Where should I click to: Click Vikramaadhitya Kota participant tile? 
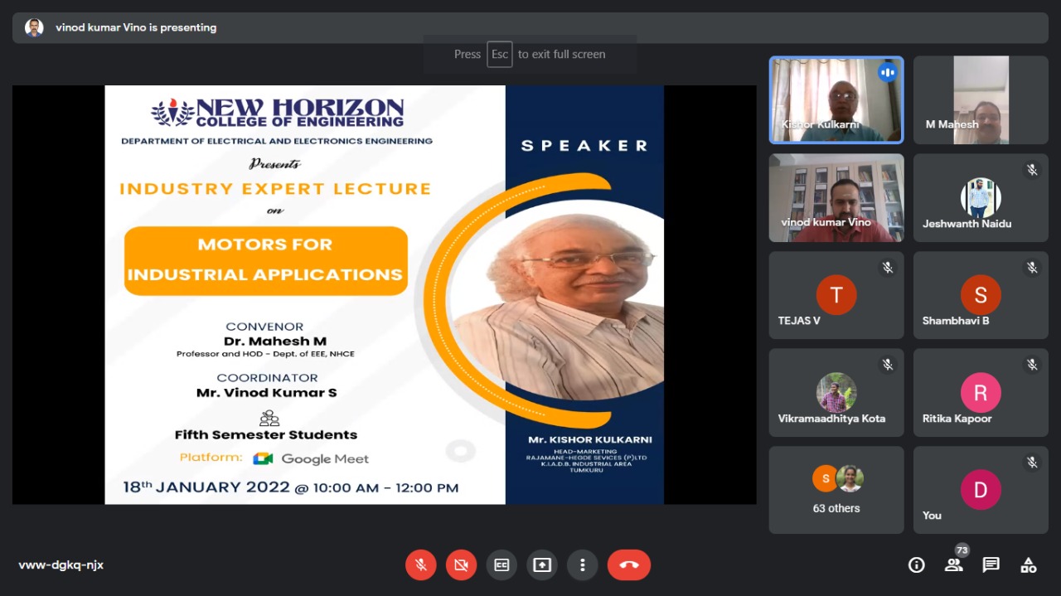pyautogui.click(x=836, y=393)
